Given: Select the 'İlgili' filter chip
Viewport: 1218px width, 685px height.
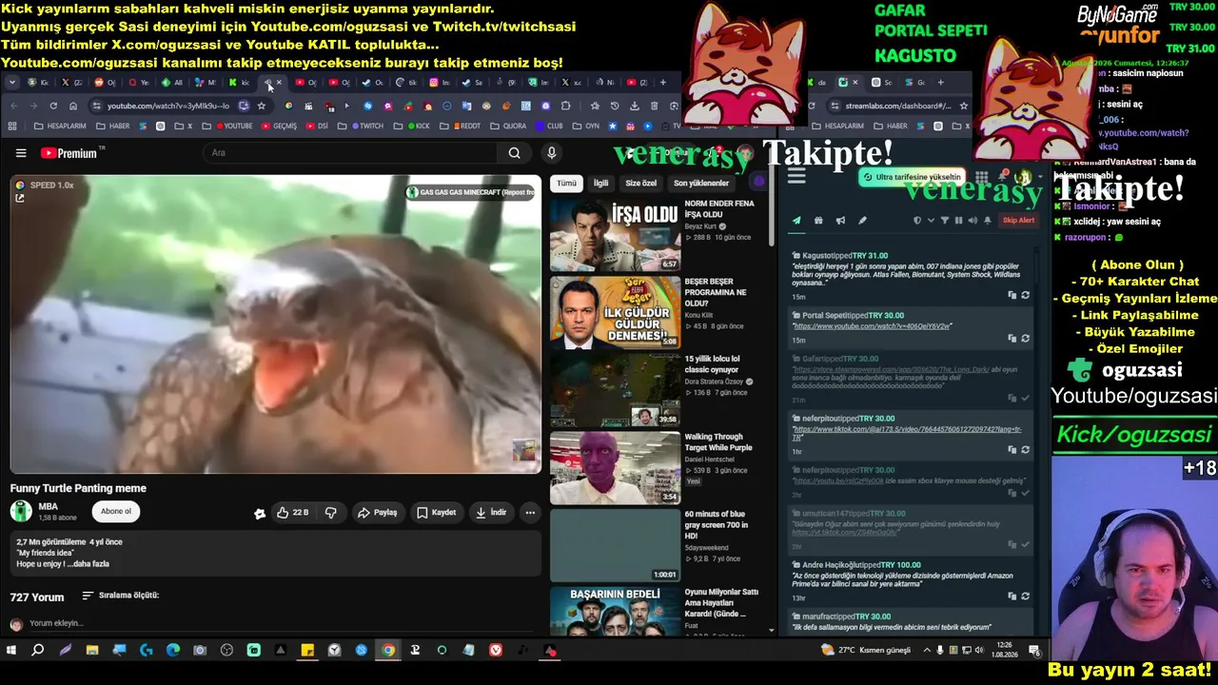Looking at the screenshot, I should (x=601, y=184).
